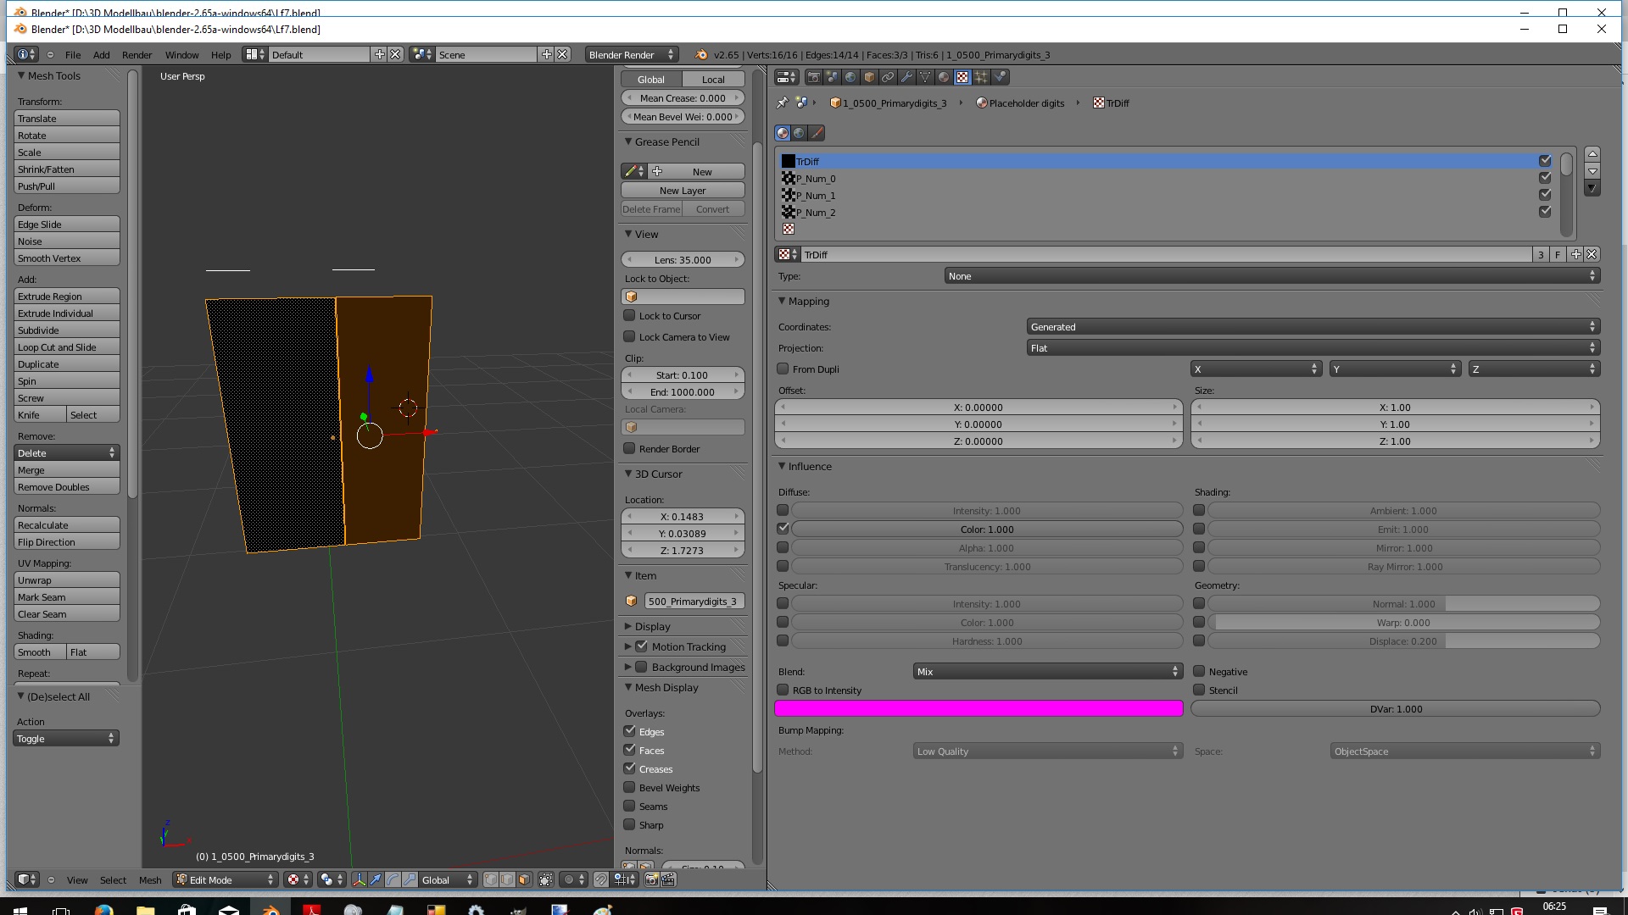Image resolution: width=1628 pixels, height=915 pixels.
Task: Uncheck the diffuse Color influence checkbox
Action: point(783,529)
